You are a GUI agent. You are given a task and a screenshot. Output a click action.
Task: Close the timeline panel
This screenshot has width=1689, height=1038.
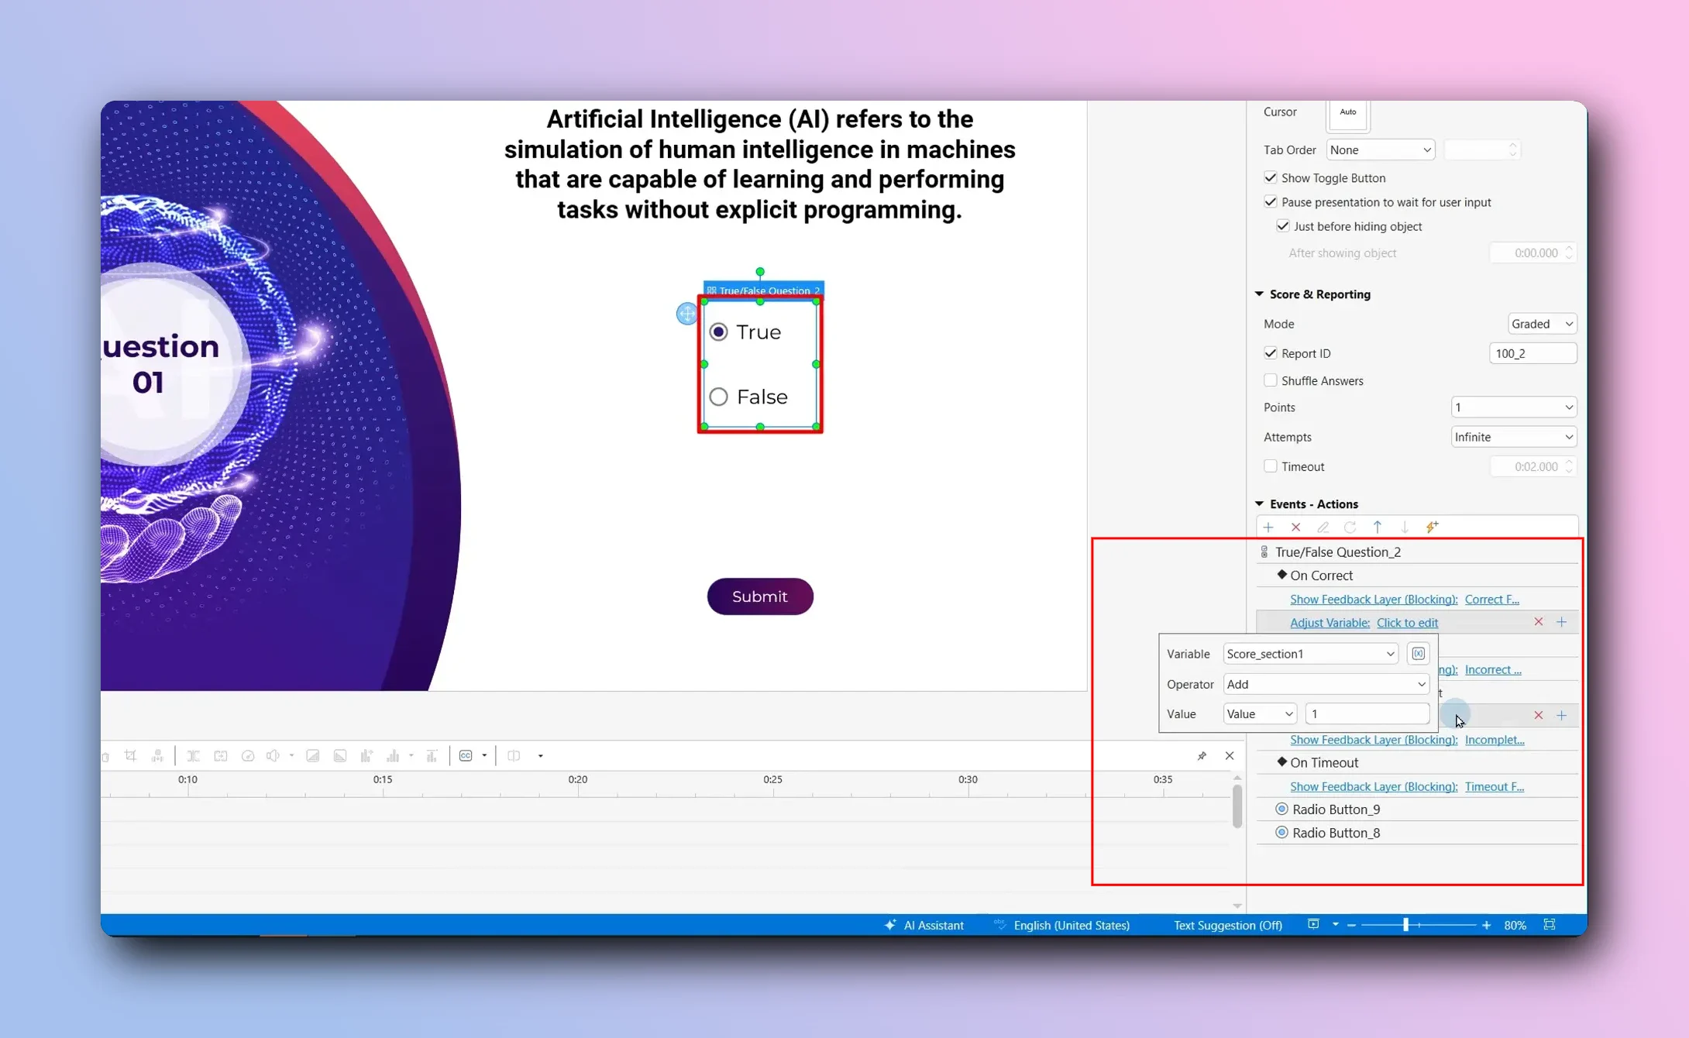pos(1230,756)
